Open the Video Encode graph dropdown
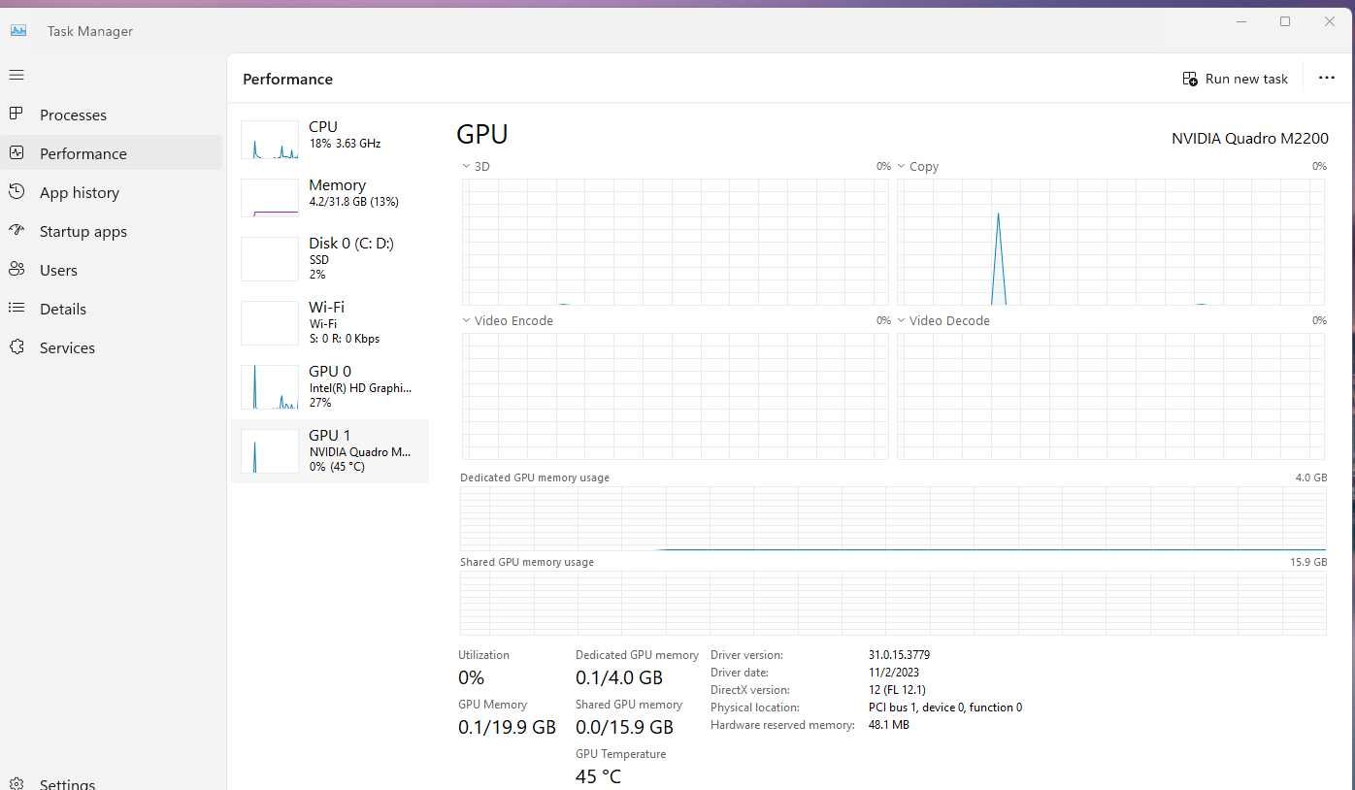Viewport: 1355px width, 790px height. [x=467, y=321]
